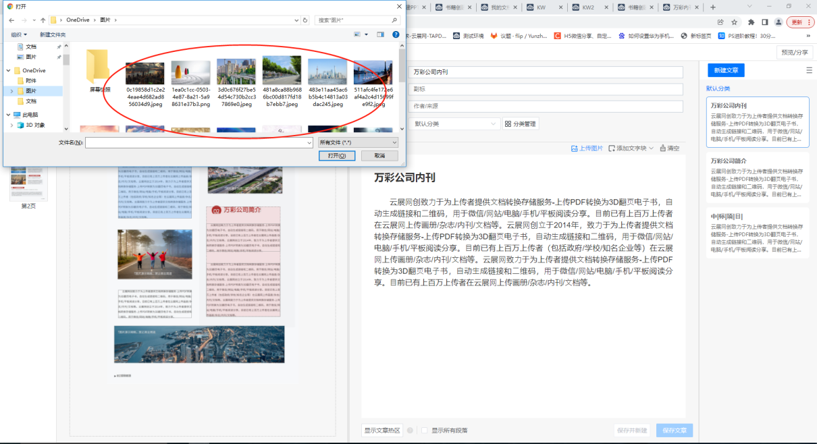The width and height of the screenshot is (817, 444).
Task: Toggle the preview pane in dialog
Action: [x=380, y=34]
